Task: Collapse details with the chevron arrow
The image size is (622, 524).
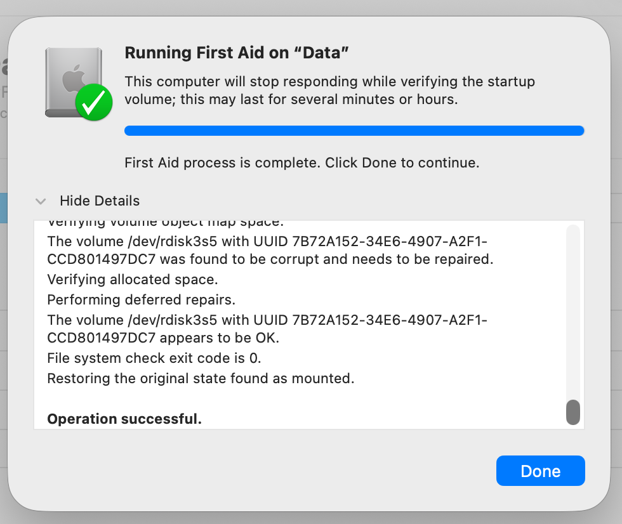Action: click(41, 201)
